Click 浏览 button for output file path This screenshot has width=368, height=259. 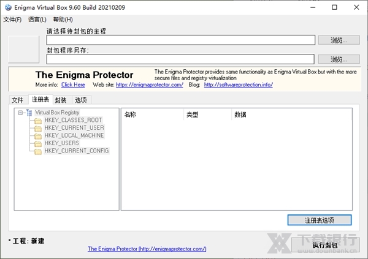click(x=339, y=59)
